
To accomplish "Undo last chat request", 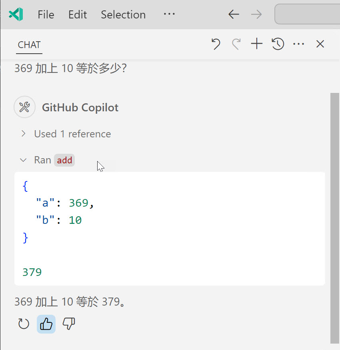I will 216,44.
